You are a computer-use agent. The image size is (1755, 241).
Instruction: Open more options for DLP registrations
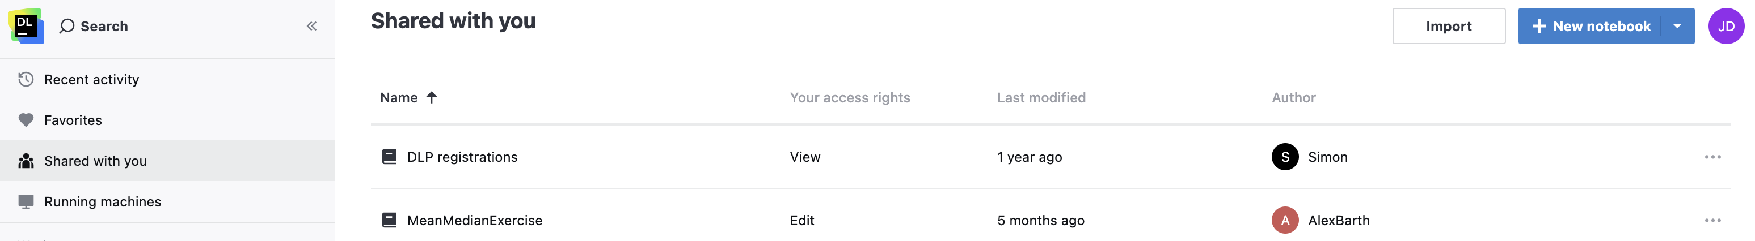coord(1712,157)
